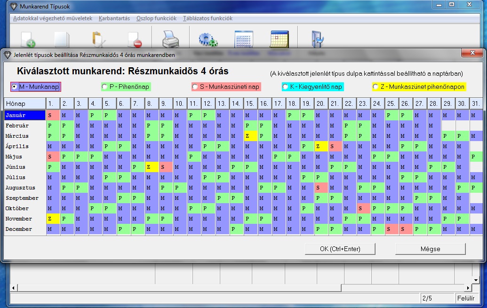The width and height of the screenshot is (487, 308).
Task: Choose the K - Kiegyenlítő nap radio button
Action: 285,87
